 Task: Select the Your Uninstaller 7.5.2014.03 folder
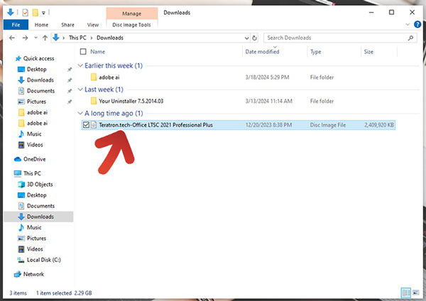coord(131,101)
